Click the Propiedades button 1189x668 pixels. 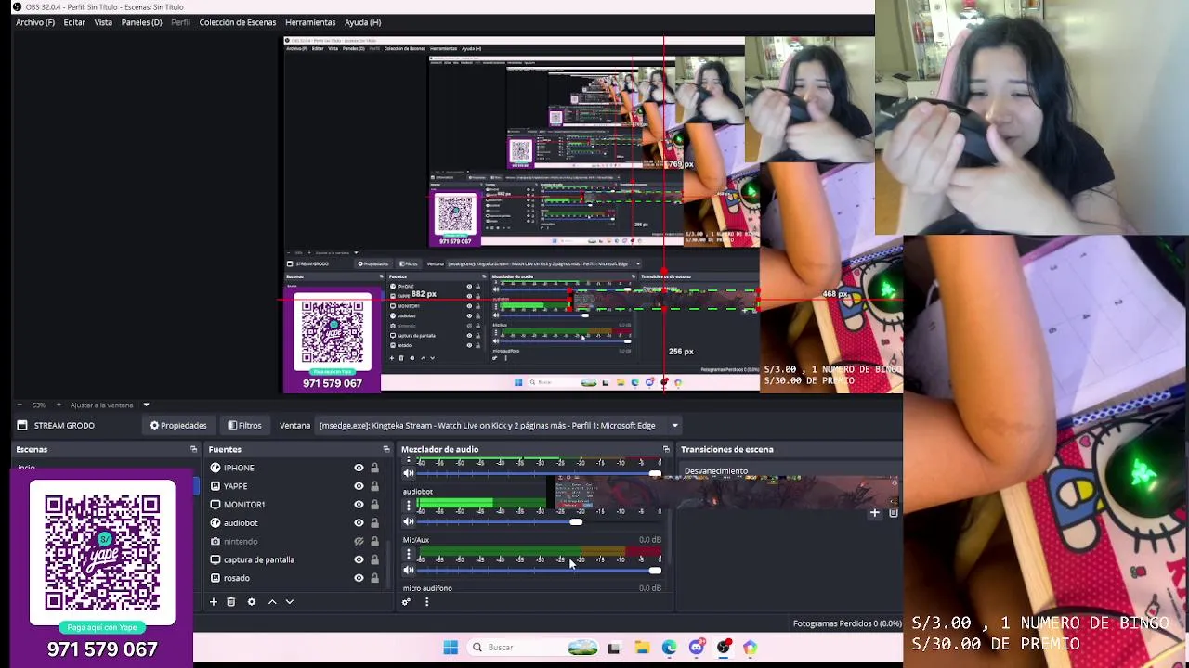pyautogui.click(x=178, y=426)
